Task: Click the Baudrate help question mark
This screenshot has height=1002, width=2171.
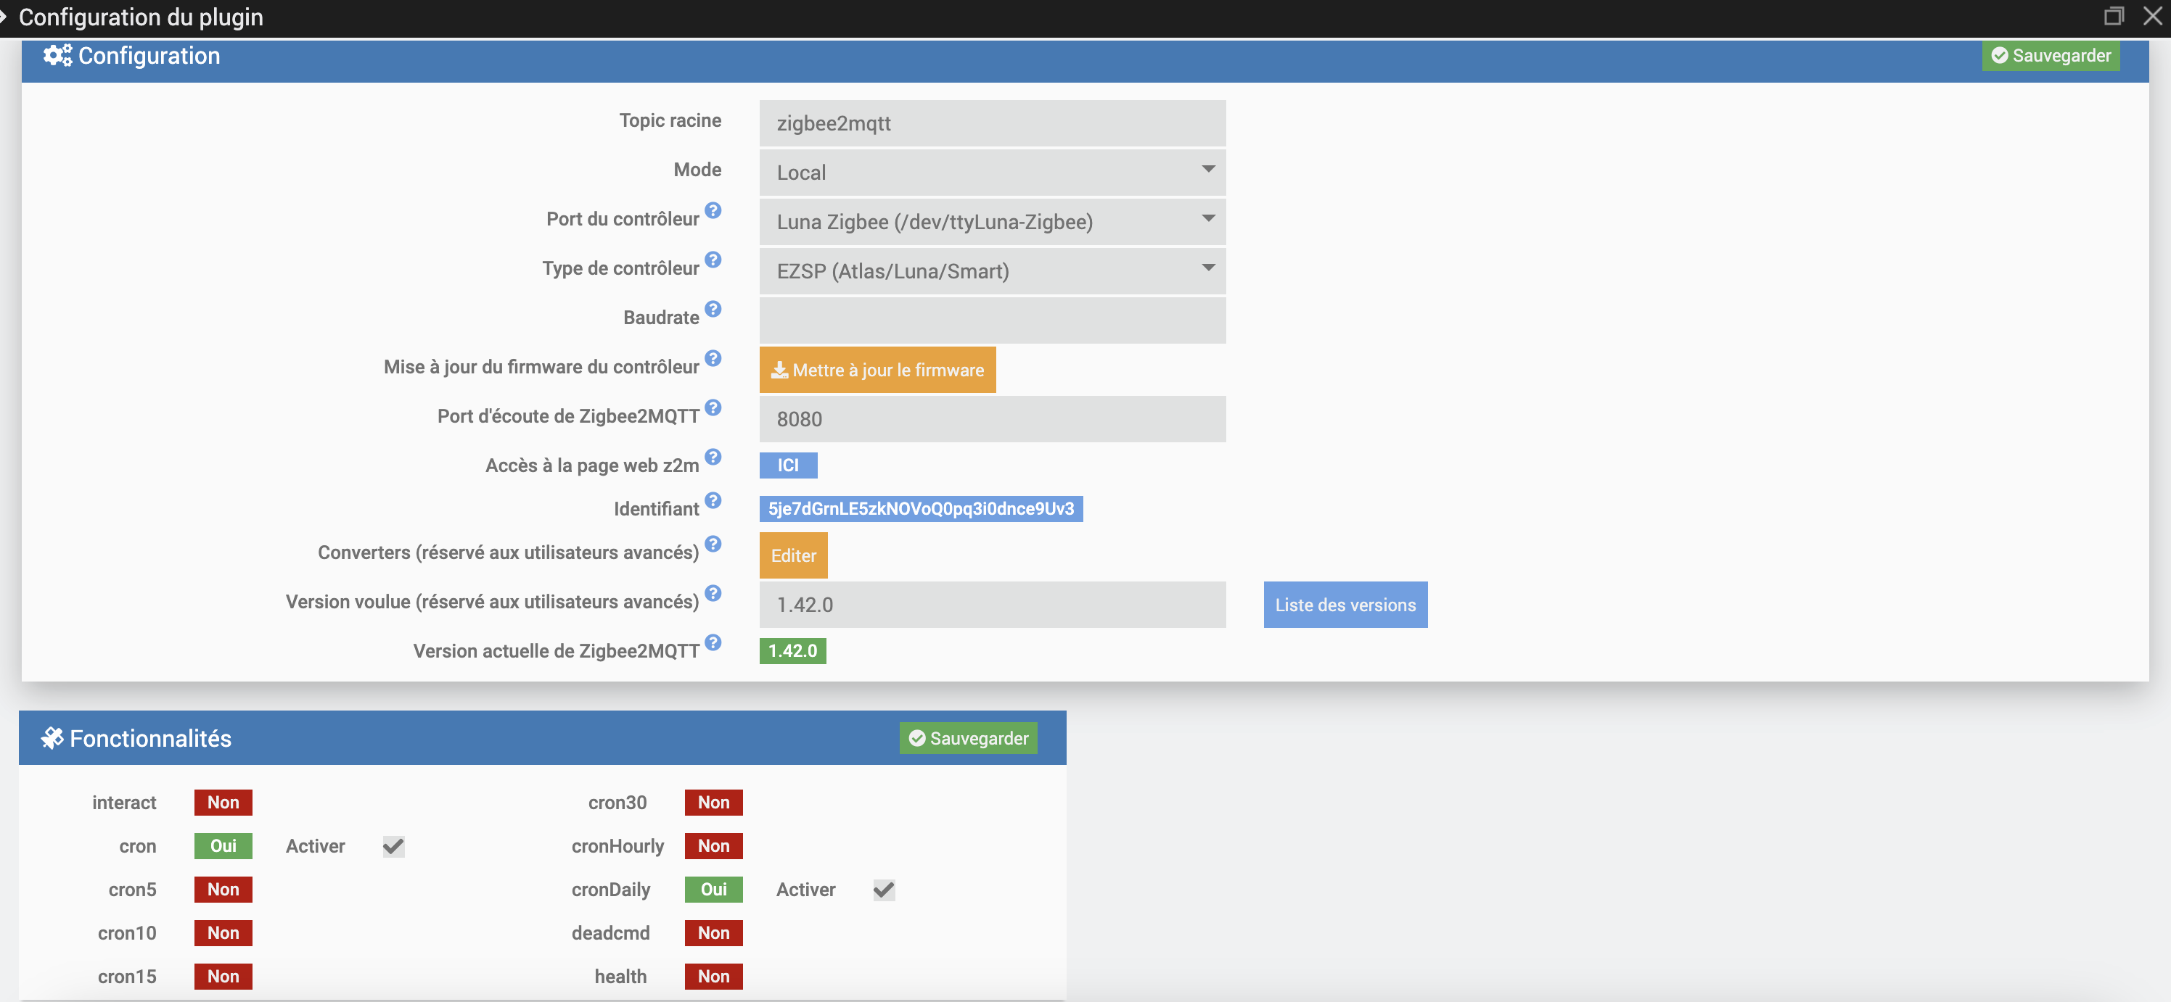Action: point(713,309)
